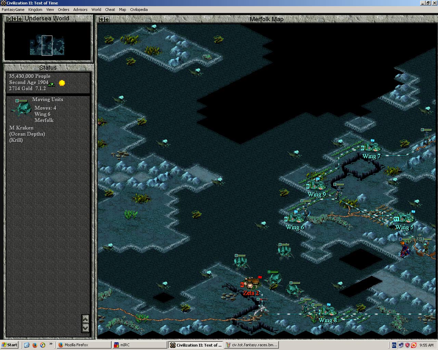This screenshot has height=350, width=438.
Task: Open the Advisors menu
Action: point(80,10)
